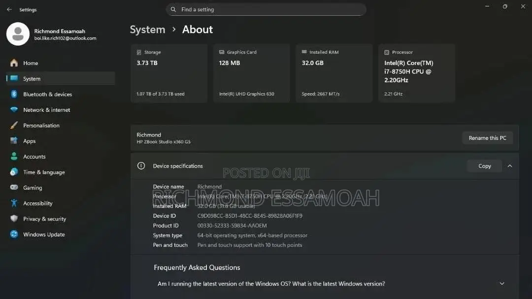532x299 pixels.
Task: Click account email boi.like.rich102@outlook.com
Action: tap(65, 38)
